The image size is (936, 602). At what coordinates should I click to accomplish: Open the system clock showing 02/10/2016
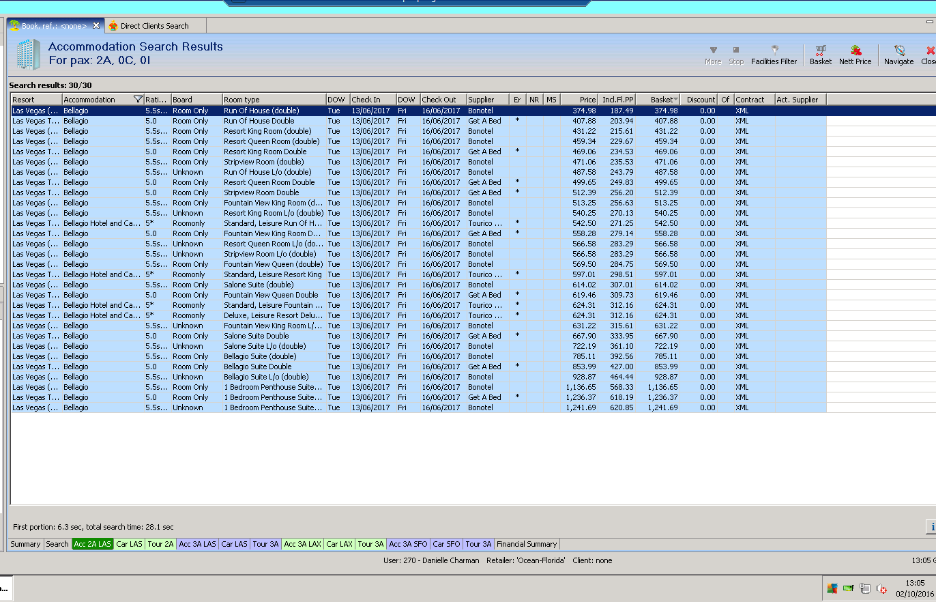(x=915, y=588)
